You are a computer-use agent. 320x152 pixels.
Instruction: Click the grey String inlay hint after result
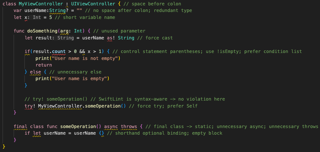click(x=66, y=38)
